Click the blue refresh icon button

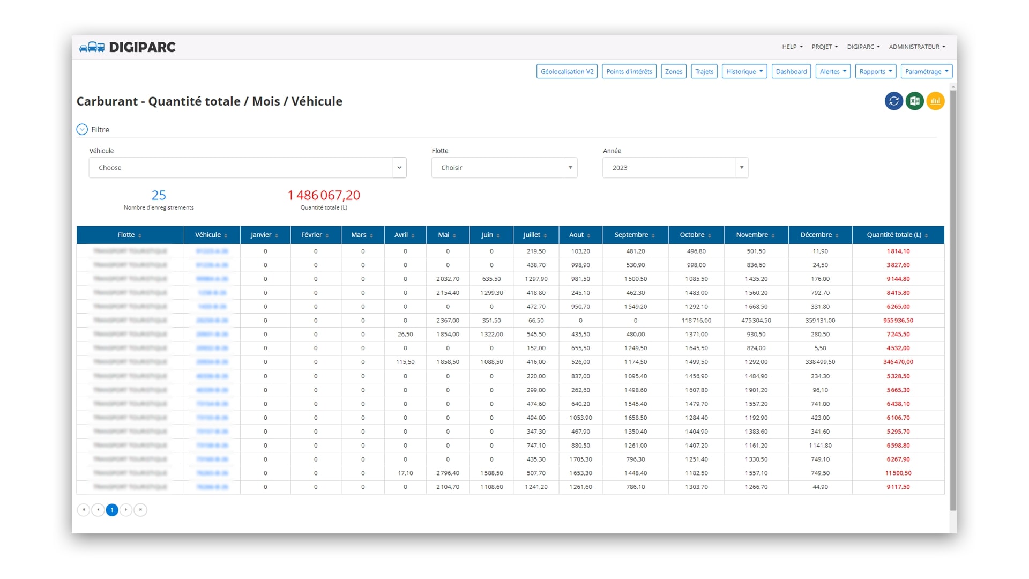(x=893, y=101)
